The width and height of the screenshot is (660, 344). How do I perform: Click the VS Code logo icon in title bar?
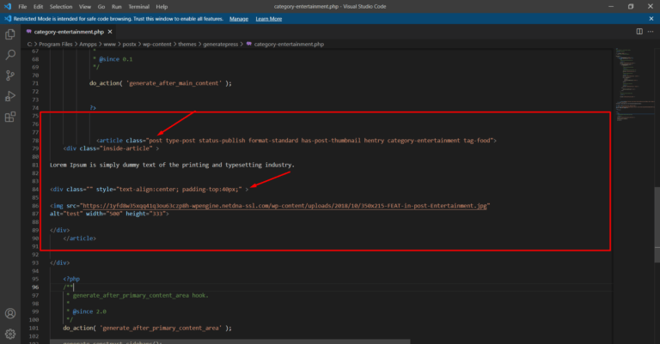pyautogui.click(x=8, y=6)
